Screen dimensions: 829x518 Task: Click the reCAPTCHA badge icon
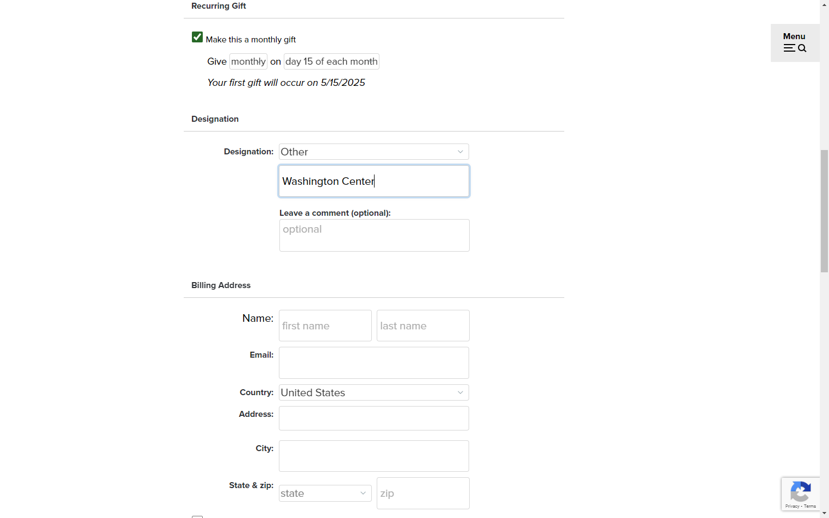[x=800, y=491]
